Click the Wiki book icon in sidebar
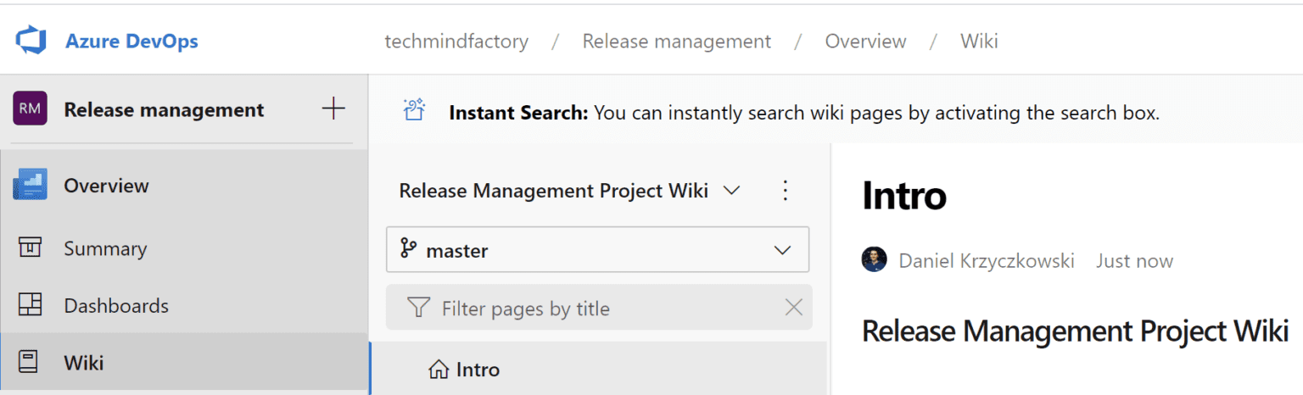This screenshot has width=1303, height=395. pos(30,363)
